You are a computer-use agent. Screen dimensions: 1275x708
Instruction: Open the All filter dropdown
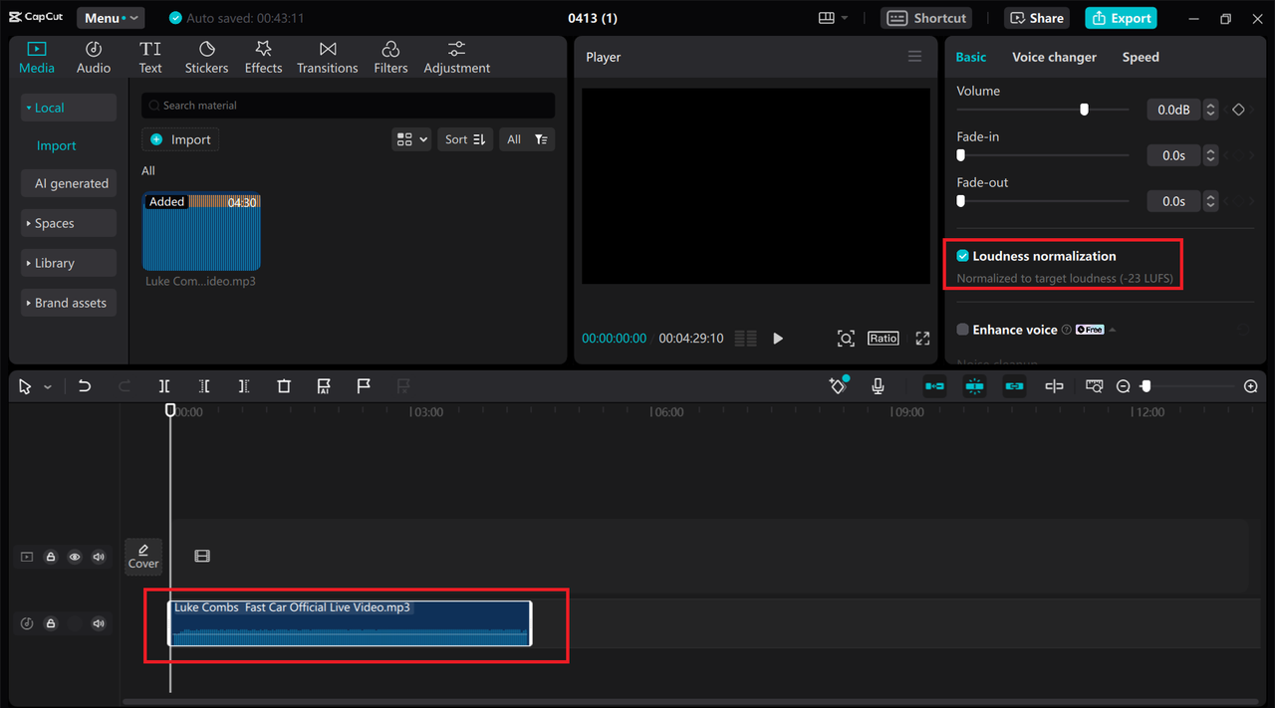point(527,139)
